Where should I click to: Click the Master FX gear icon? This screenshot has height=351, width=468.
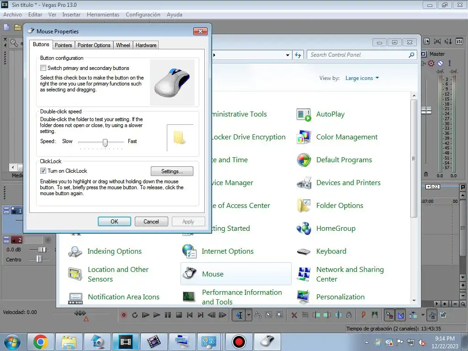tap(431, 63)
